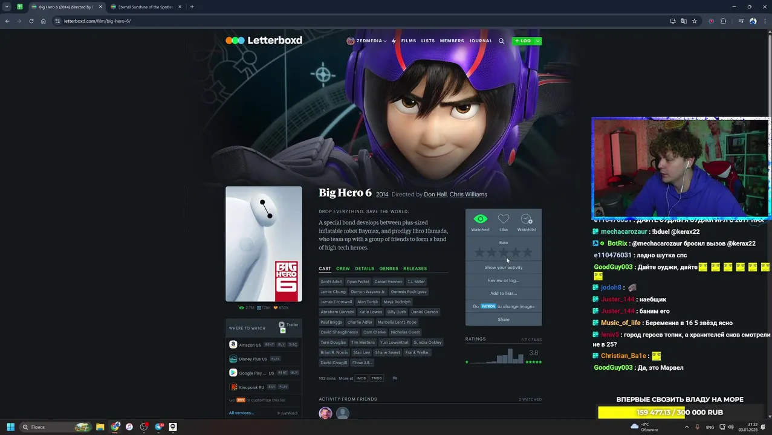Open the ZEDMEDIA profile dropdown

366,41
